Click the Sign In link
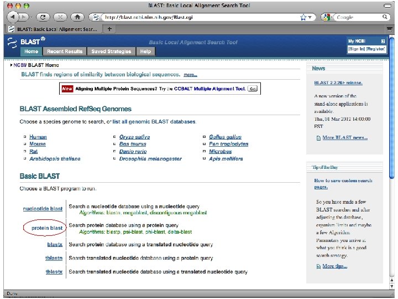Image resolution: width=398 pixels, height=299 pixels. click(357, 49)
